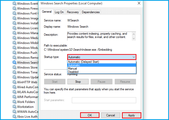This screenshot has height=120, width=169.
Task: Choose highlighted Automatic option in list
Action: coord(102,65)
